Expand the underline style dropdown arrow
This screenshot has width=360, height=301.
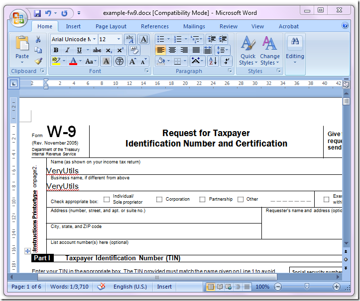[88, 50]
